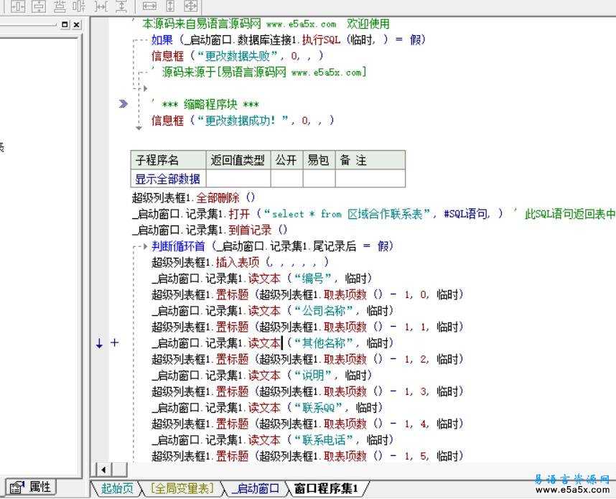
Task: Click 置标题 line with column index 4
Action: (307, 424)
